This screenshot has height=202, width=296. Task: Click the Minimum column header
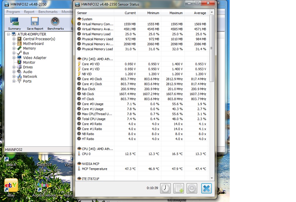point(149,13)
